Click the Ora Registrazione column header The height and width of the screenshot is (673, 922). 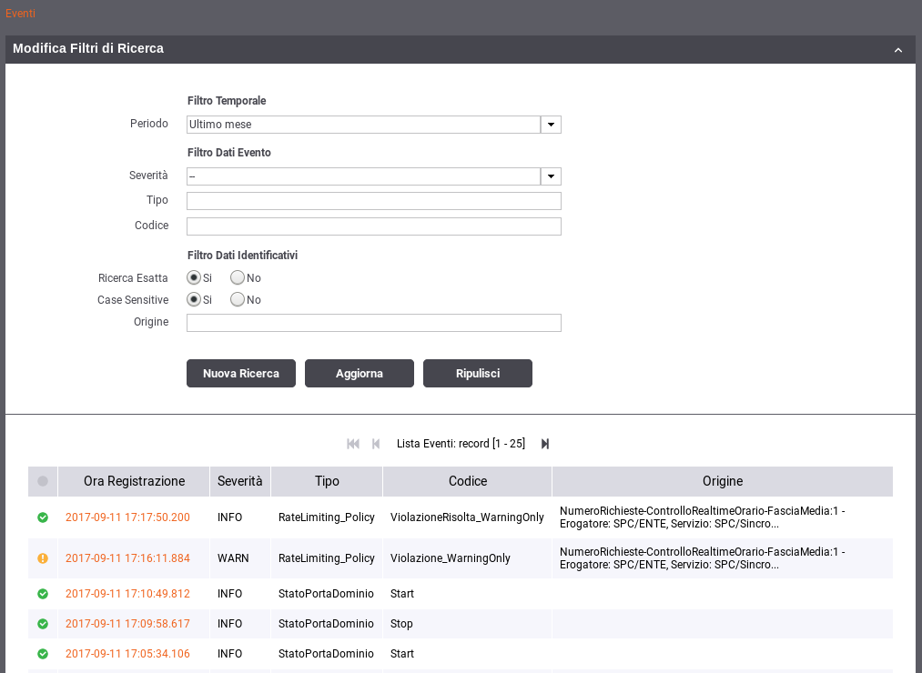tap(134, 481)
